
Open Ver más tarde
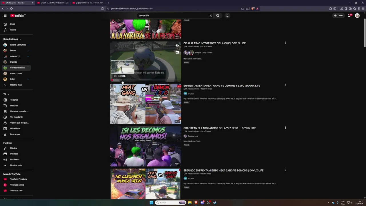pyautogui.click(x=17, y=117)
